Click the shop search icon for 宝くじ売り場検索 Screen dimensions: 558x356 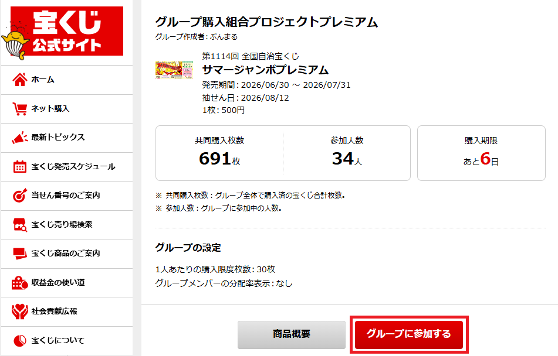[x=20, y=224]
